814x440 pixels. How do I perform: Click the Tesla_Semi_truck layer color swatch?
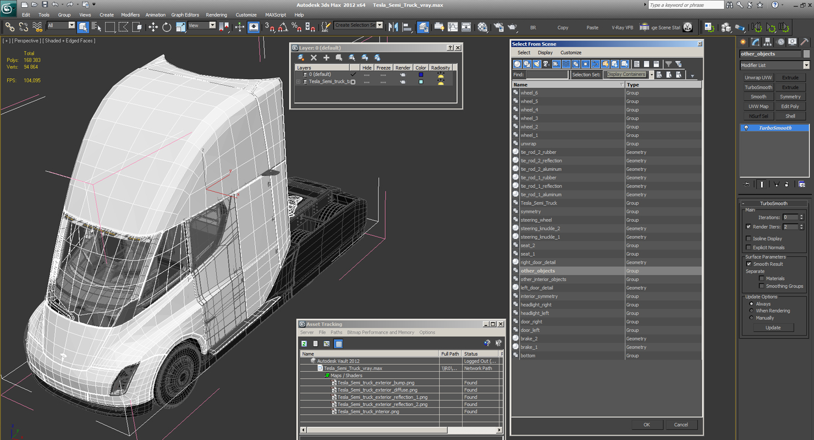(421, 82)
